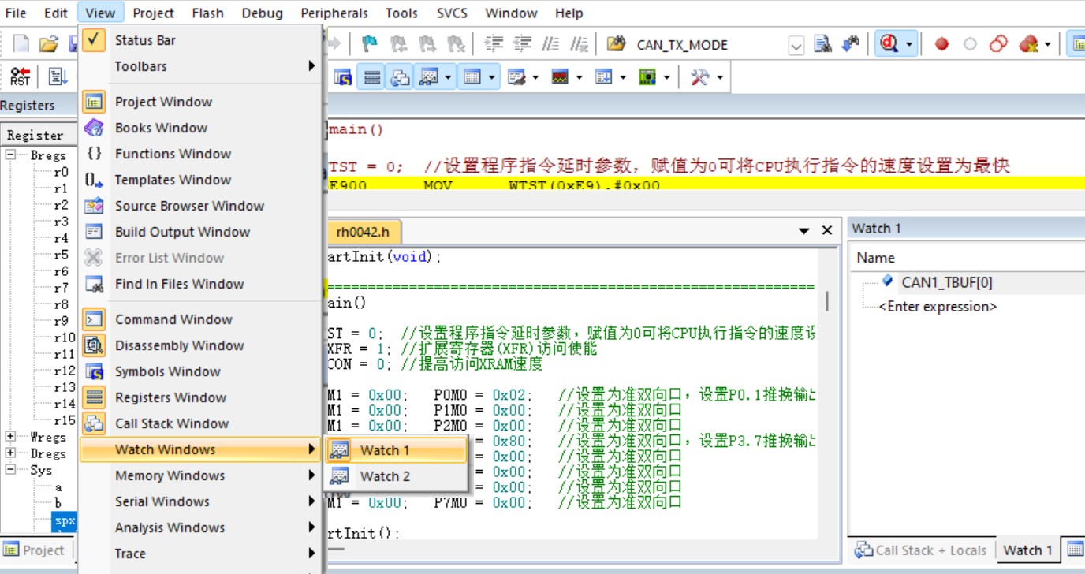The image size is (1085, 574).
Task: Select Watch 1 from the submenu
Action: click(x=396, y=450)
